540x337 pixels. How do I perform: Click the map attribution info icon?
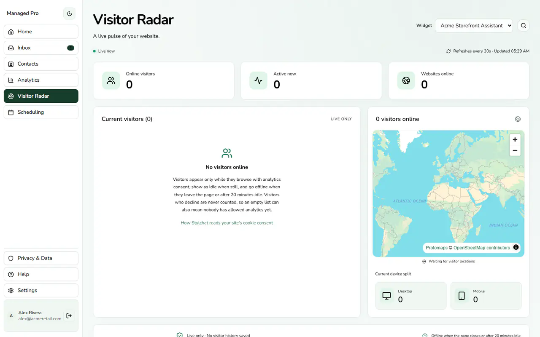point(516,247)
